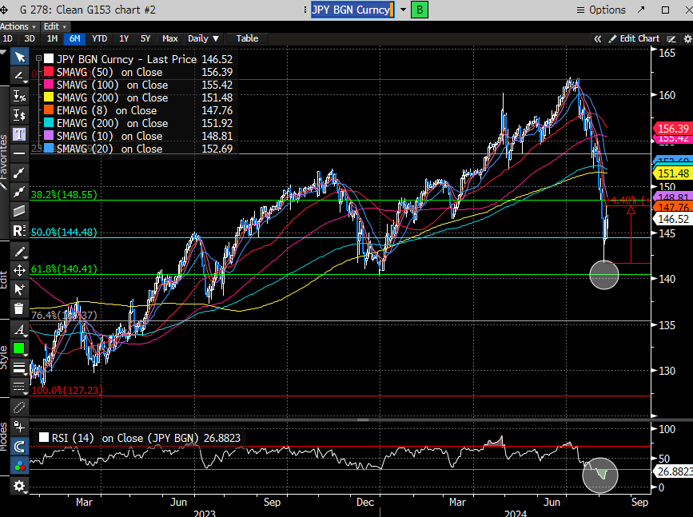This screenshot has height=517, width=693.
Task: Open the annotate pencil tool with dropdown
Action: pyautogui.click(x=19, y=76)
